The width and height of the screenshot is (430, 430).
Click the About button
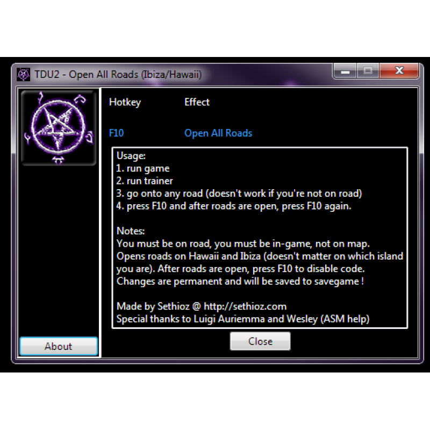click(x=59, y=346)
